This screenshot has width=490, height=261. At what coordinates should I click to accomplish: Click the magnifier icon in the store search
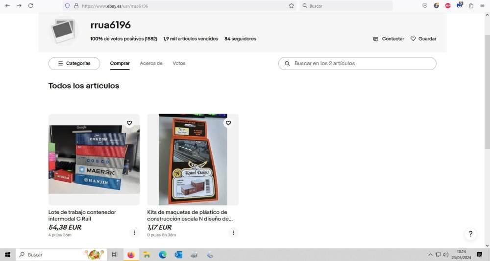(287, 63)
